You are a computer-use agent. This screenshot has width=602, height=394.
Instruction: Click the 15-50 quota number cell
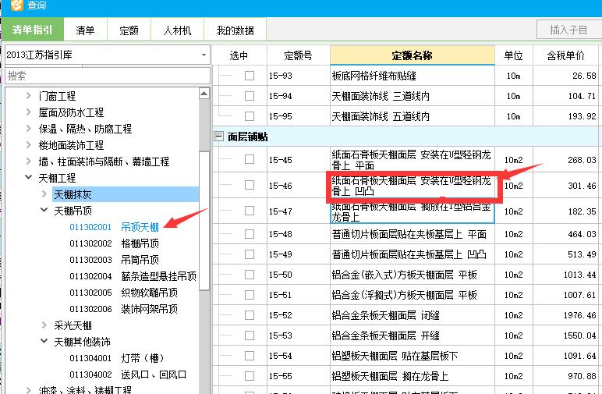click(299, 275)
